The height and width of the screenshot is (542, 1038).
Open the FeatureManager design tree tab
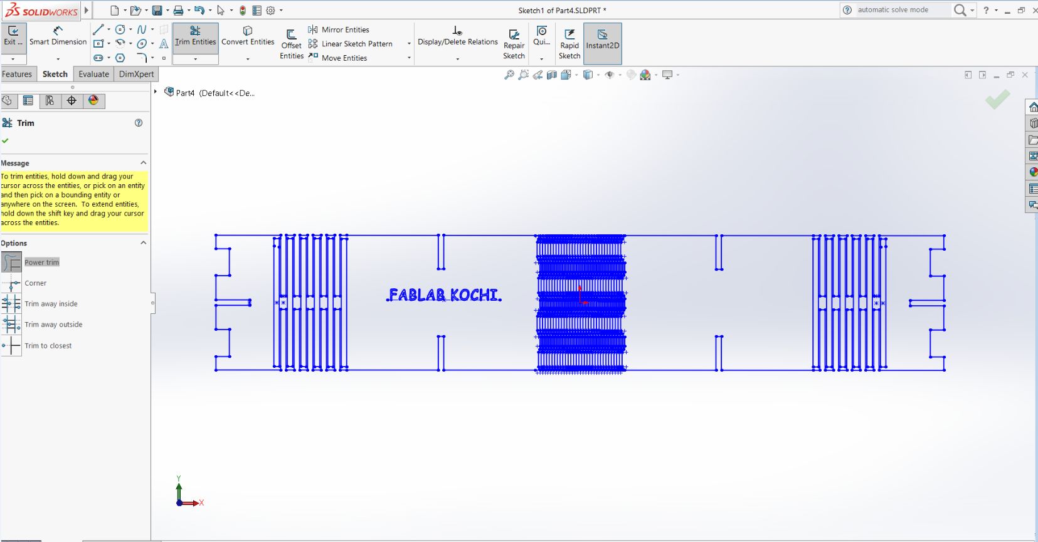[x=8, y=101]
